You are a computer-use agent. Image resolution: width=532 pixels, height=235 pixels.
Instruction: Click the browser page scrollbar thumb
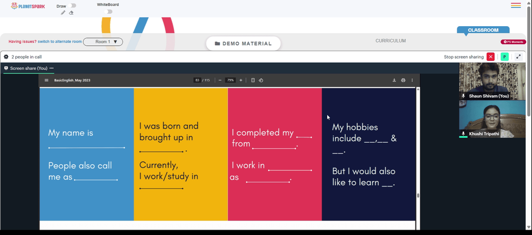point(529,61)
